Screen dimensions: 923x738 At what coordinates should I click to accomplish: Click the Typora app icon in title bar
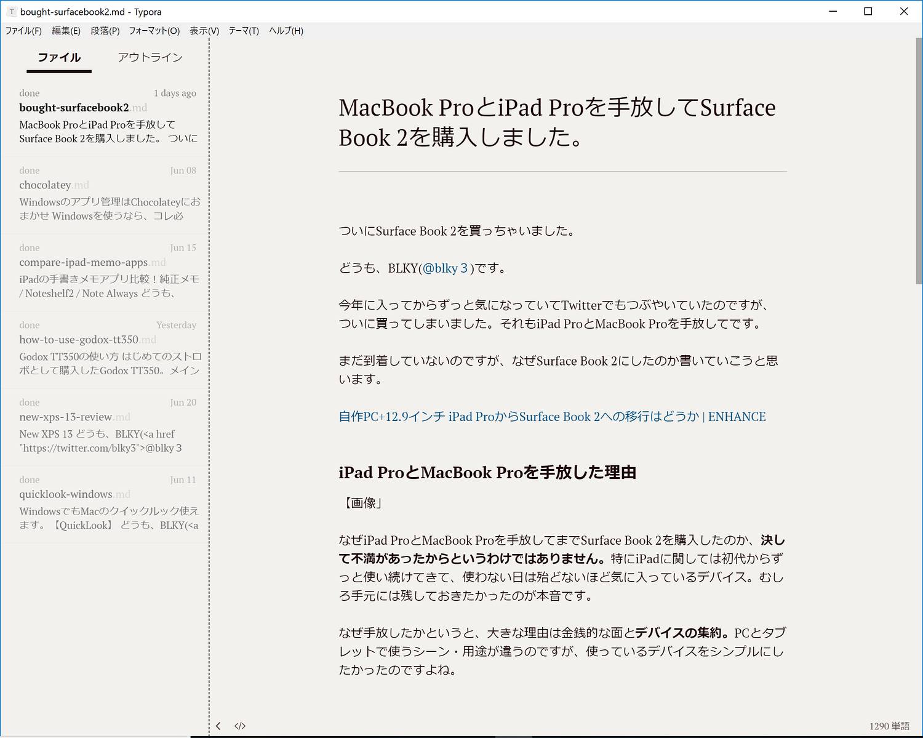[11, 12]
